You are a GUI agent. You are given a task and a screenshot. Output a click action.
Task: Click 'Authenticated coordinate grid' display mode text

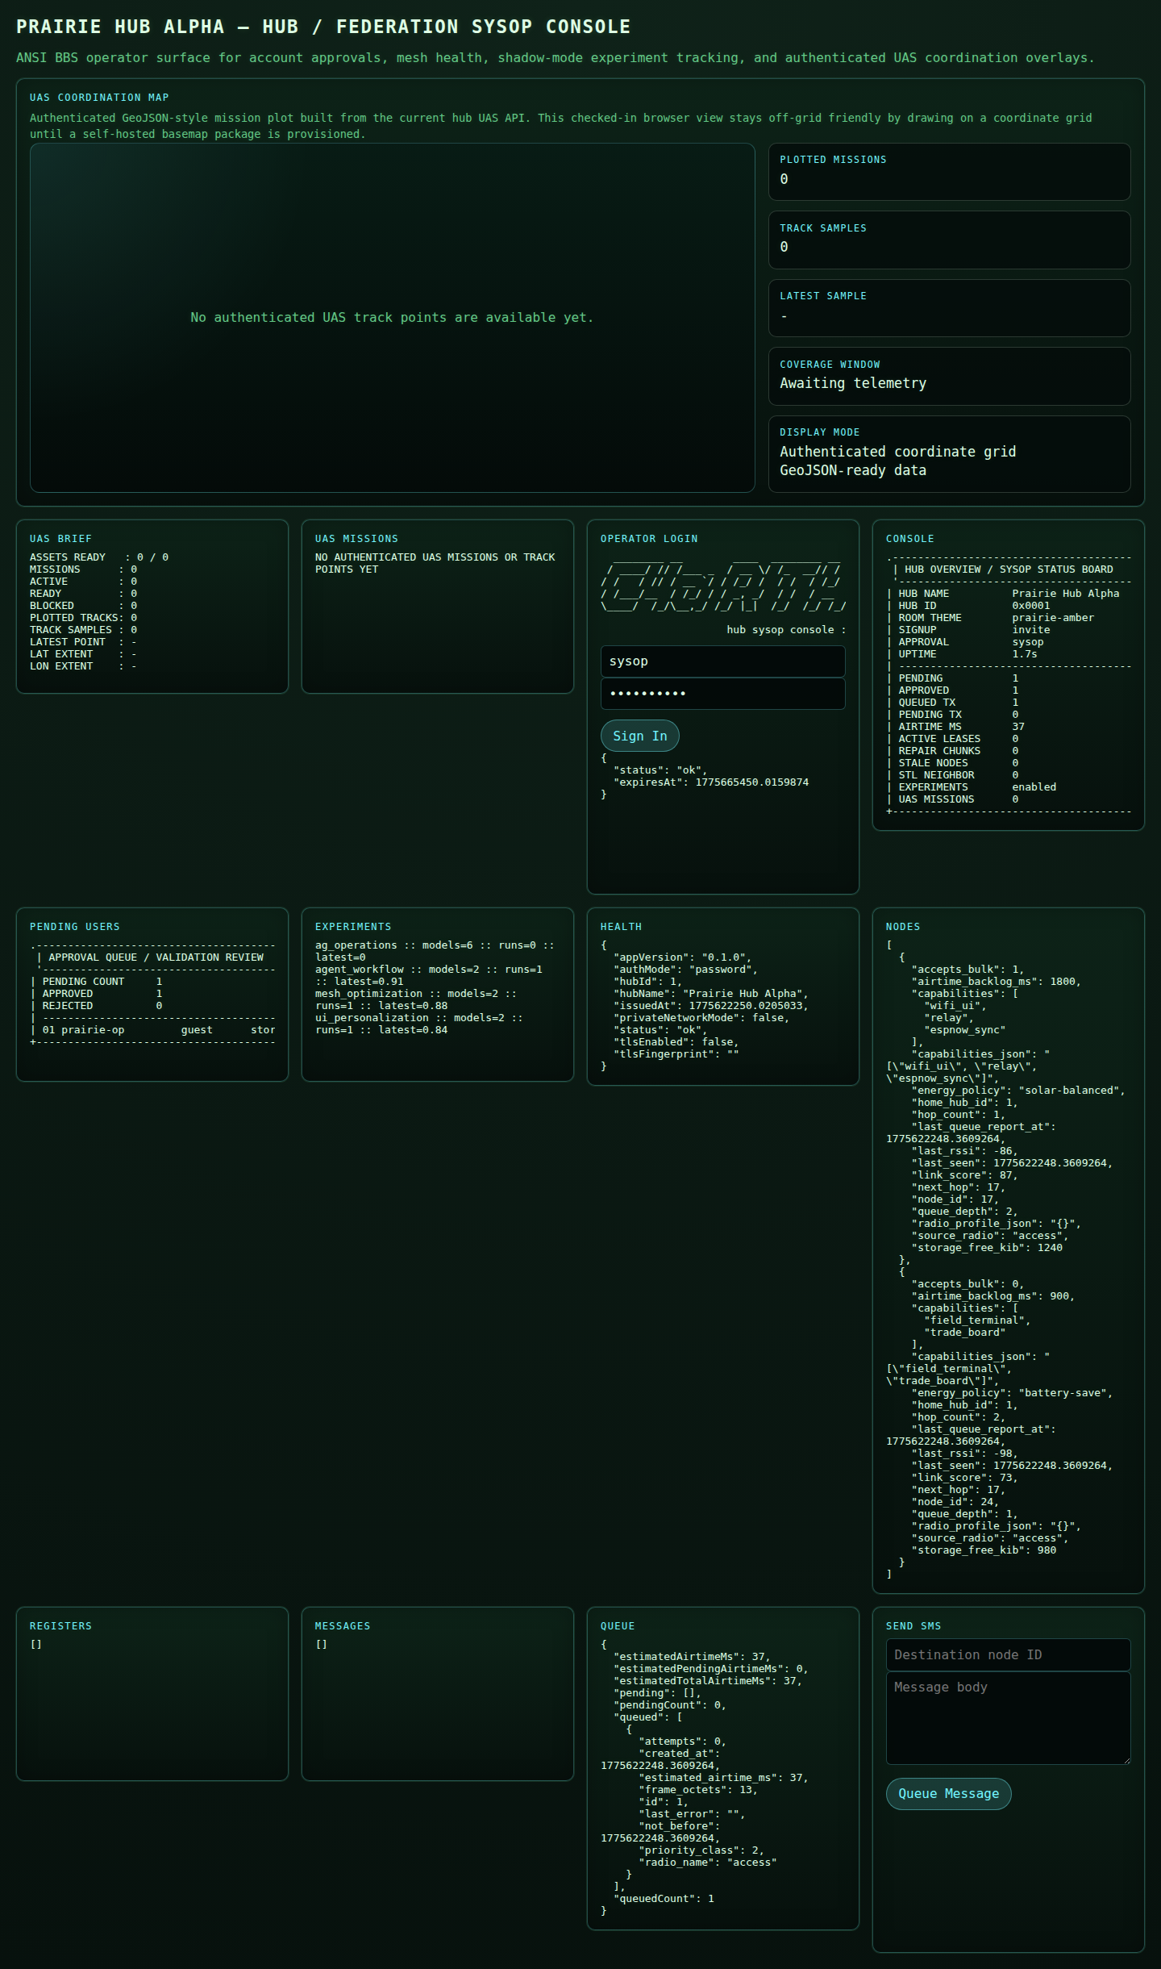click(x=897, y=452)
